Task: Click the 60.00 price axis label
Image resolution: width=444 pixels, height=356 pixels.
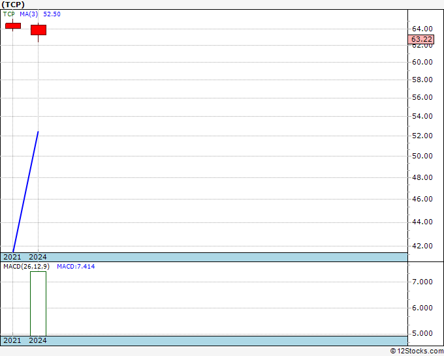Action: pyautogui.click(x=422, y=62)
